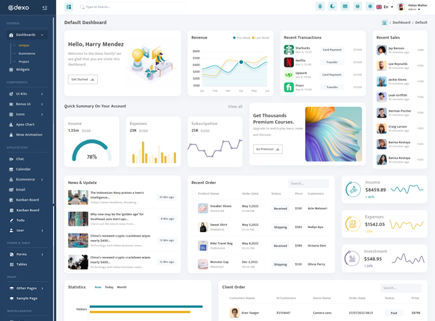Open Chat from the sidebar

(x=19, y=158)
